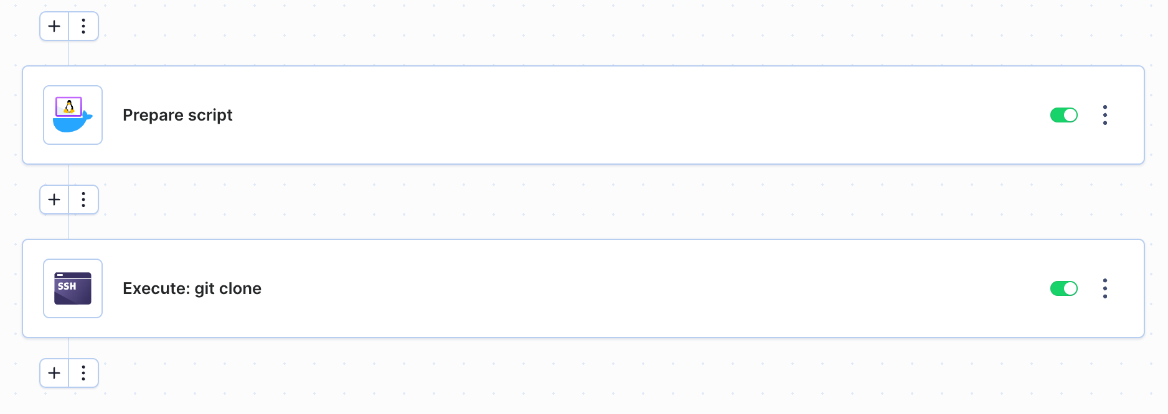The height and width of the screenshot is (414, 1168).
Task: Add an action above Prepare script
Action: click(54, 26)
